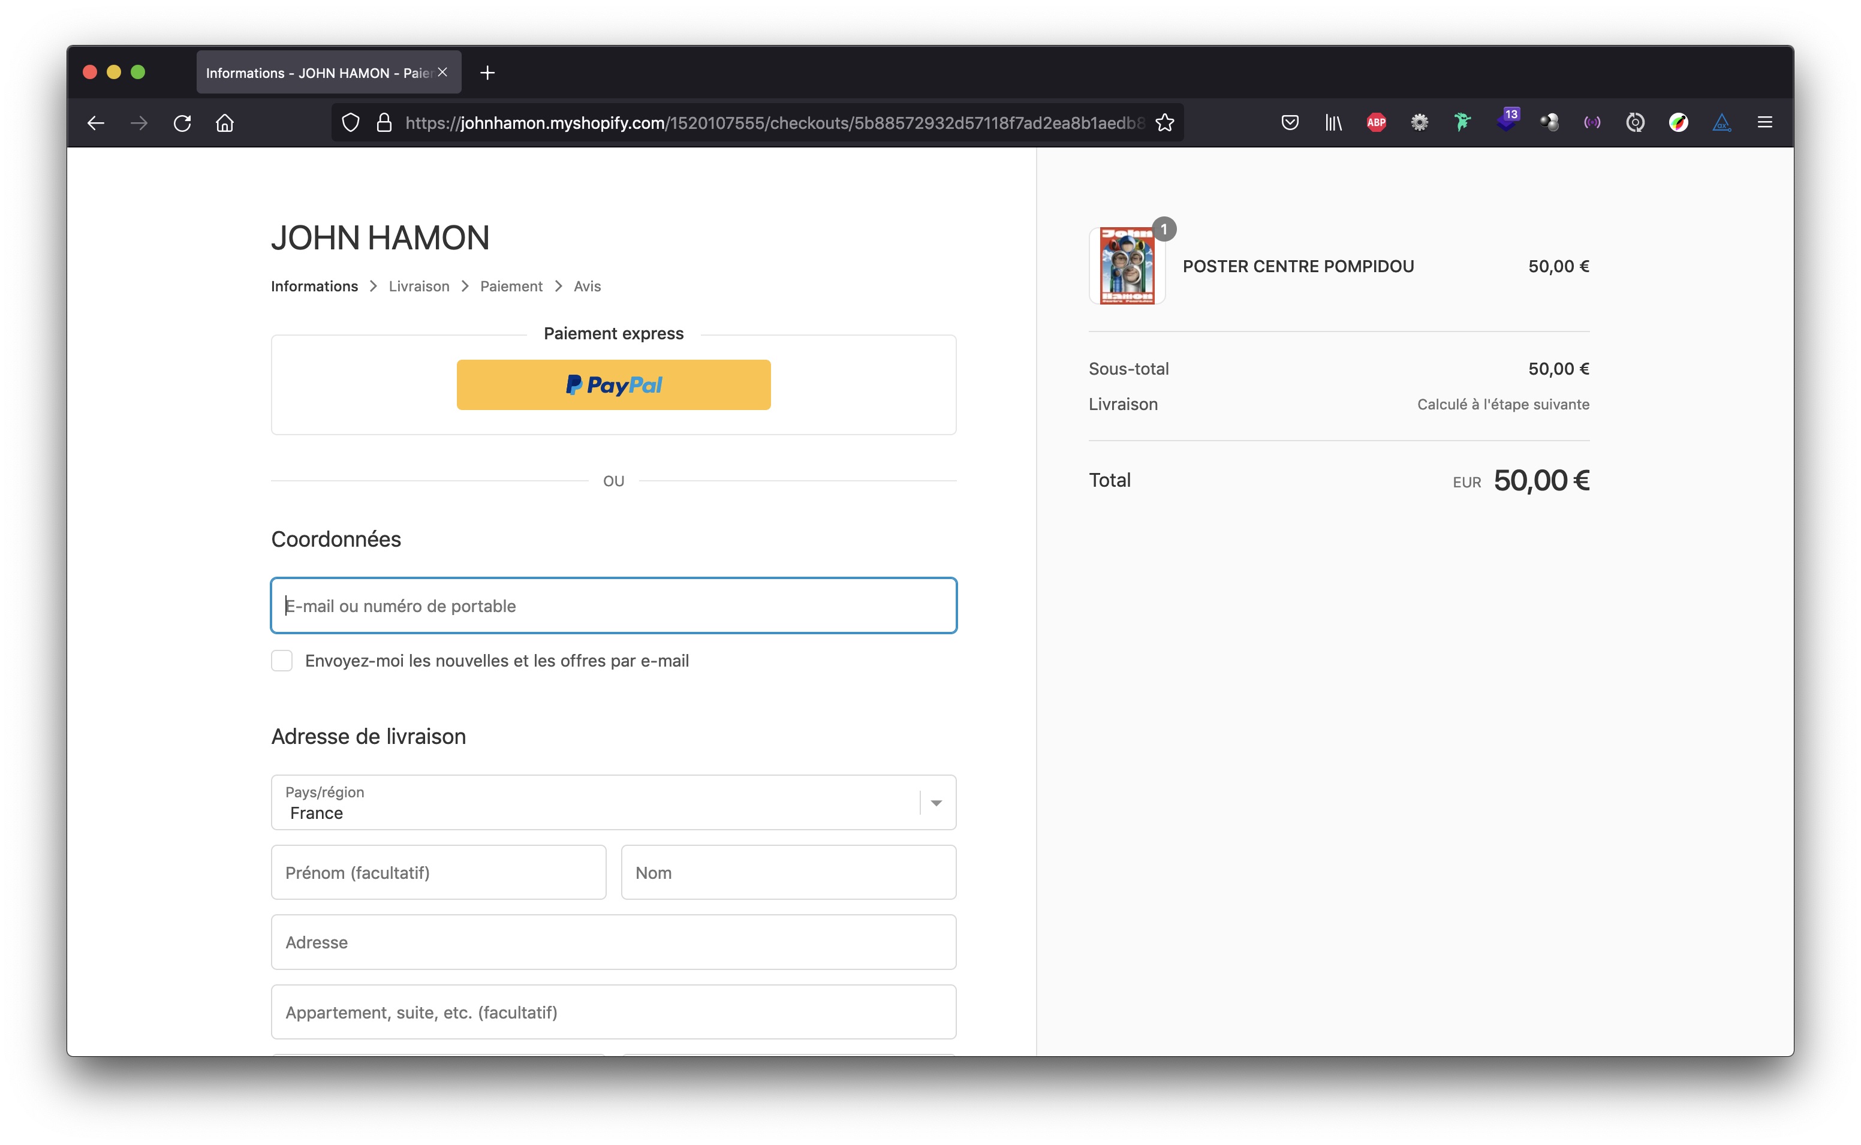Close the Informations - JOHN HAMON tab

click(x=443, y=72)
